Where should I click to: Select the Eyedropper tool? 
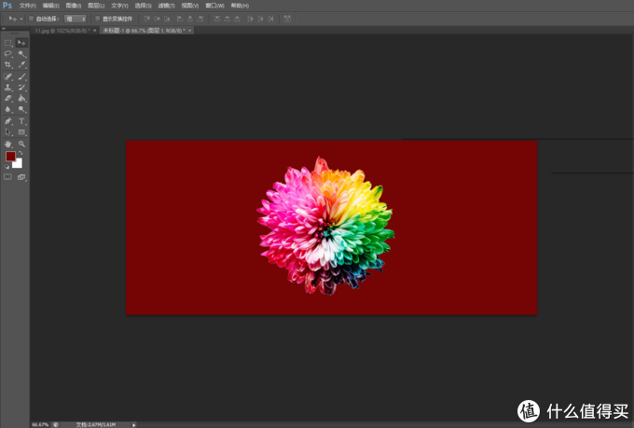(21, 64)
